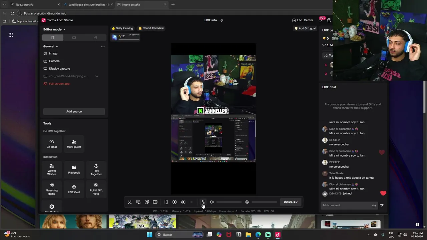
Task: Click the Add Gift goal button
Action: 305,28
